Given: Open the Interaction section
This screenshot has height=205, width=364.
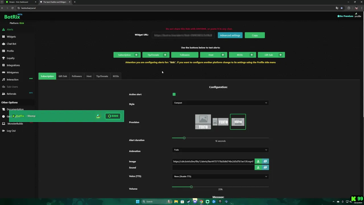Looking at the screenshot, I should 13,80.
